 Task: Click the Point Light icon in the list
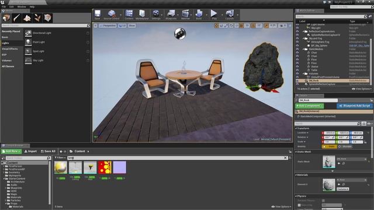(x=28, y=42)
